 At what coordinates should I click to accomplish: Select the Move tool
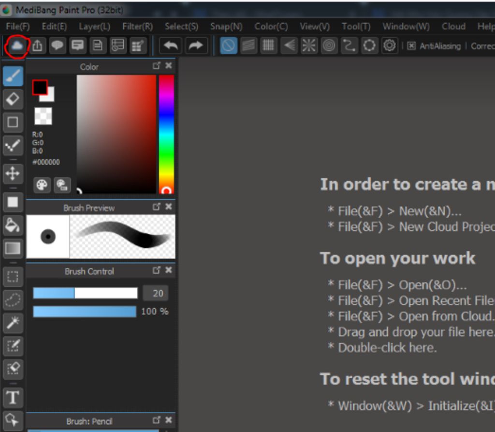tap(13, 174)
